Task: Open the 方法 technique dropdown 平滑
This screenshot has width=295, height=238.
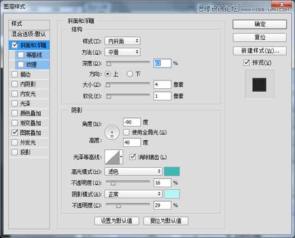Action: click(122, 52)
